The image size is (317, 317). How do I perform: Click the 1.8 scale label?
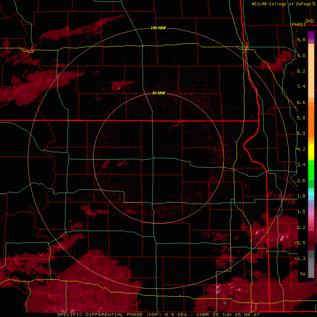tap(301, 196)
